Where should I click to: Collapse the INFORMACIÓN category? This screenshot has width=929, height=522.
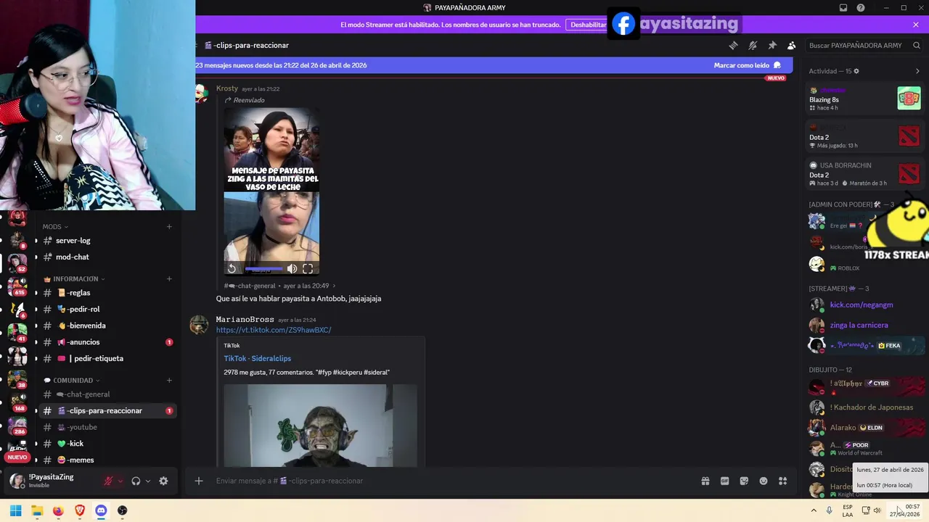(75, 279)
